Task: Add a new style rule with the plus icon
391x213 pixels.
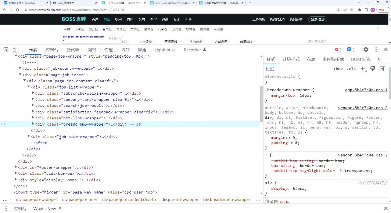Action: tap(363, 69)
